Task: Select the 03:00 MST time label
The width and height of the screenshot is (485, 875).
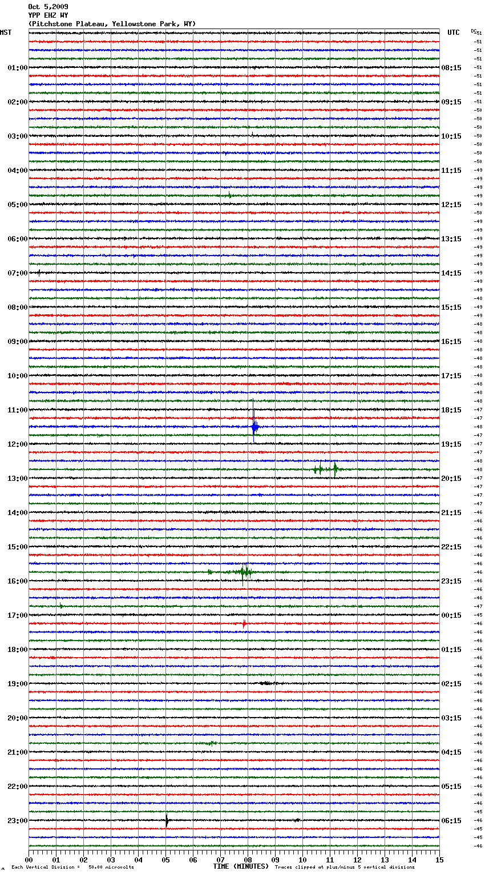Action: pyautogui.click(x=17, y=136)
